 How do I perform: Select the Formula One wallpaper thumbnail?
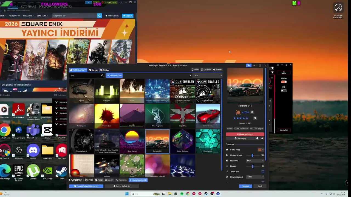[81, 141]
